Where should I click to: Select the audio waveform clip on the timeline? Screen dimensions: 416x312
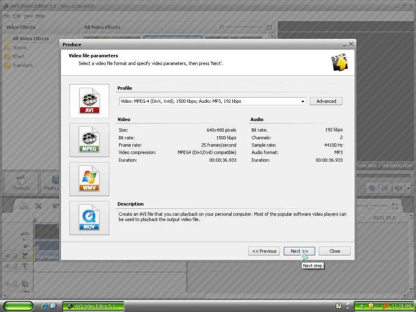(47, 245)
